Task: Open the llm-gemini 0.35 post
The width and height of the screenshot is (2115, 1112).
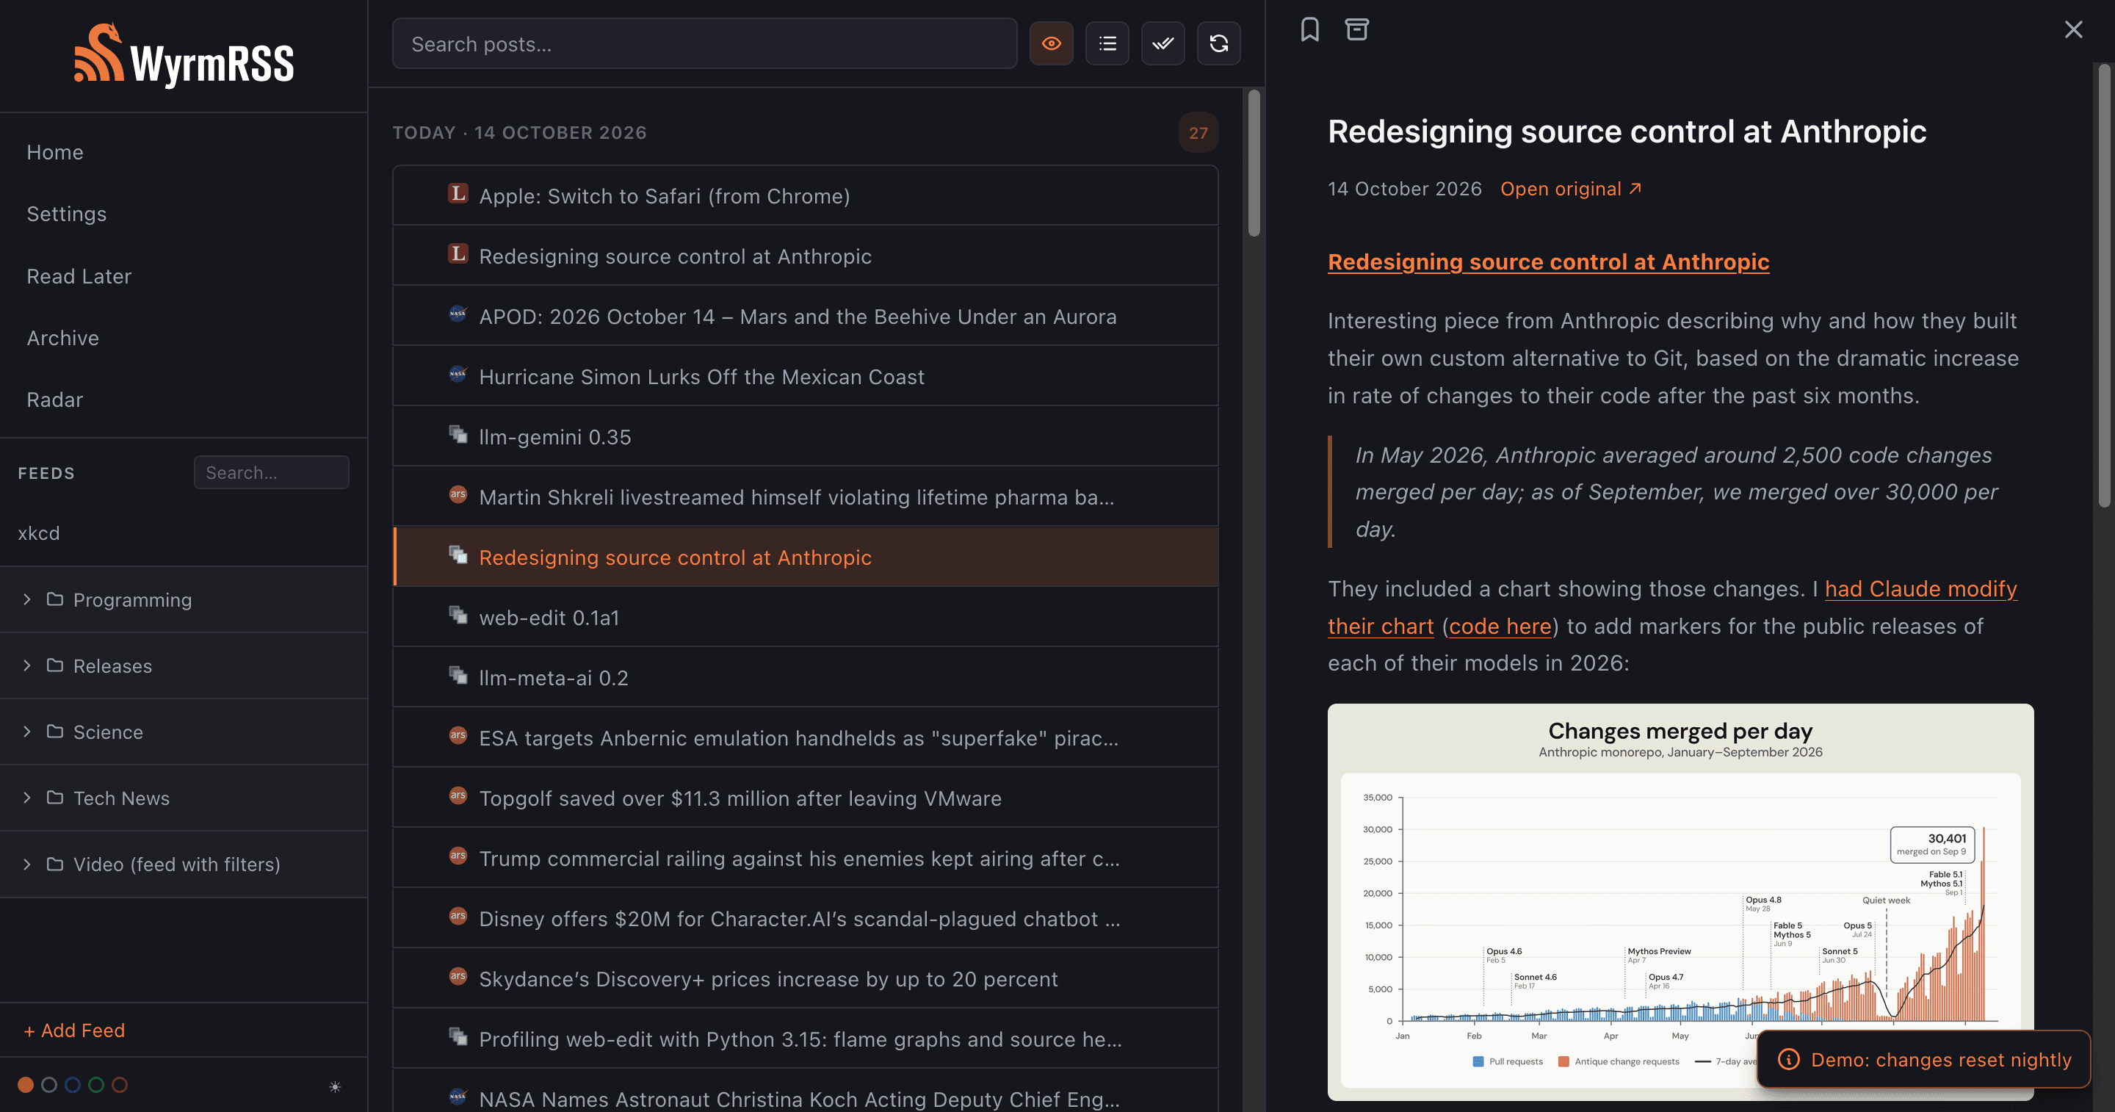Action: [806, 436]
